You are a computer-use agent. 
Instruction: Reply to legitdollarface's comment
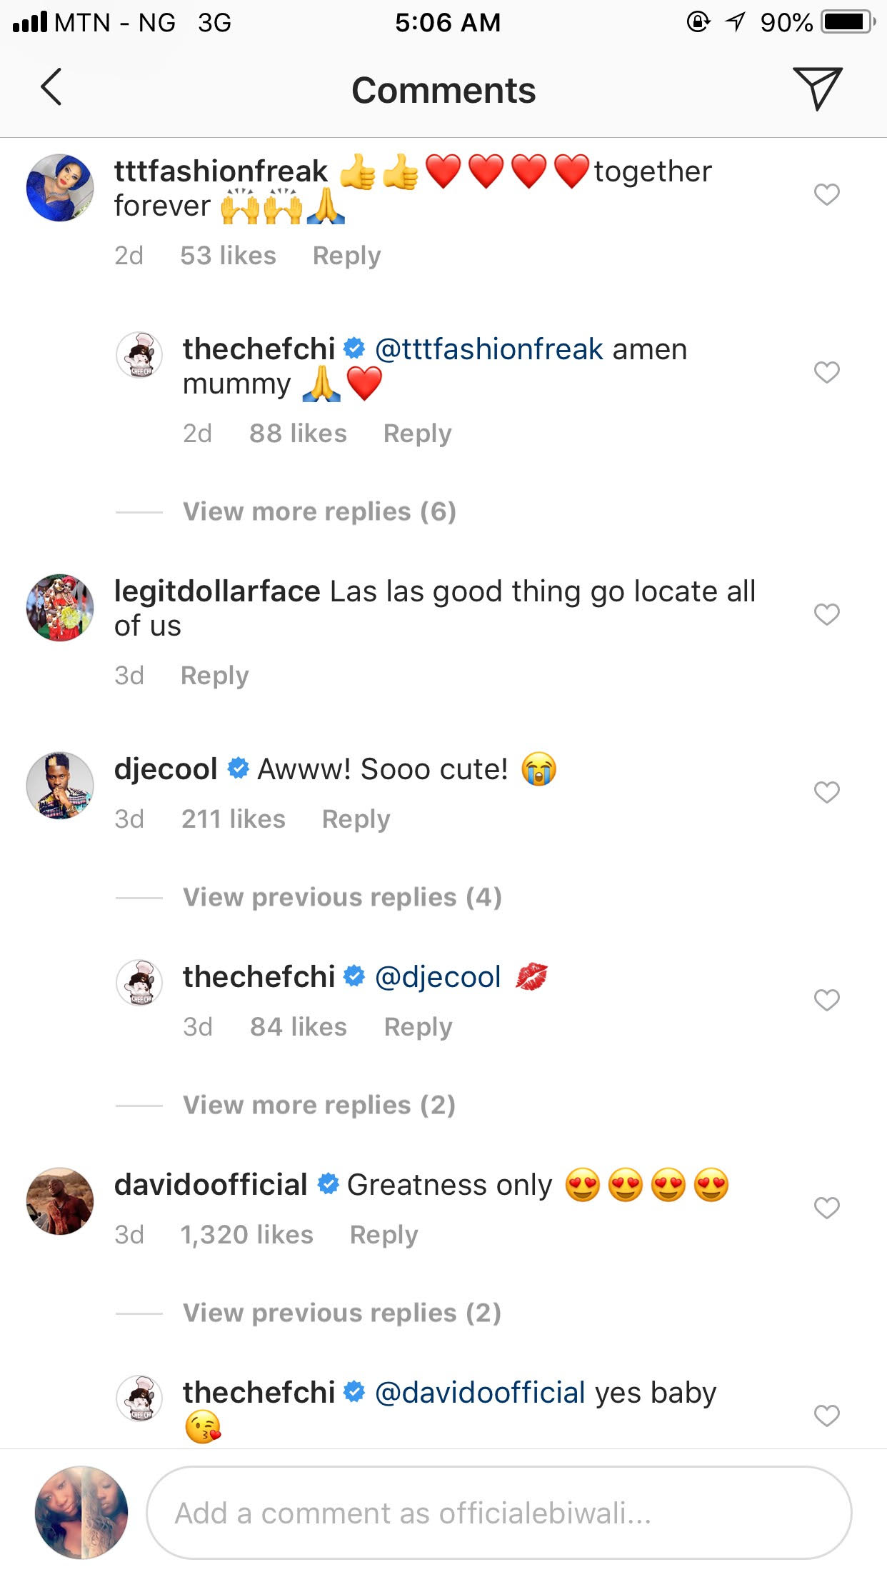tap(214, 676)
